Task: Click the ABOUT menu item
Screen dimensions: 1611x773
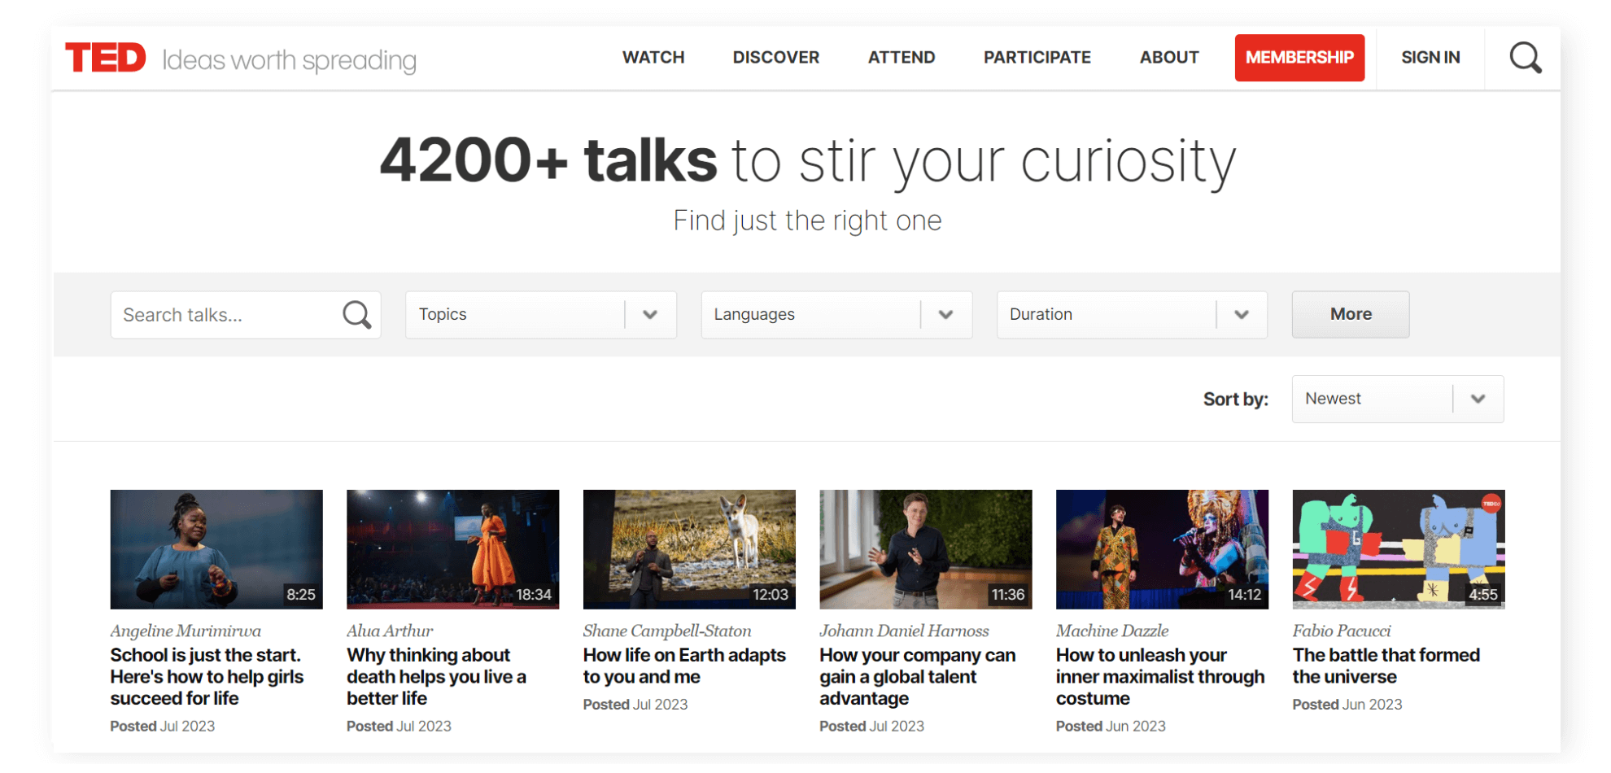Action: (1168, 58)
